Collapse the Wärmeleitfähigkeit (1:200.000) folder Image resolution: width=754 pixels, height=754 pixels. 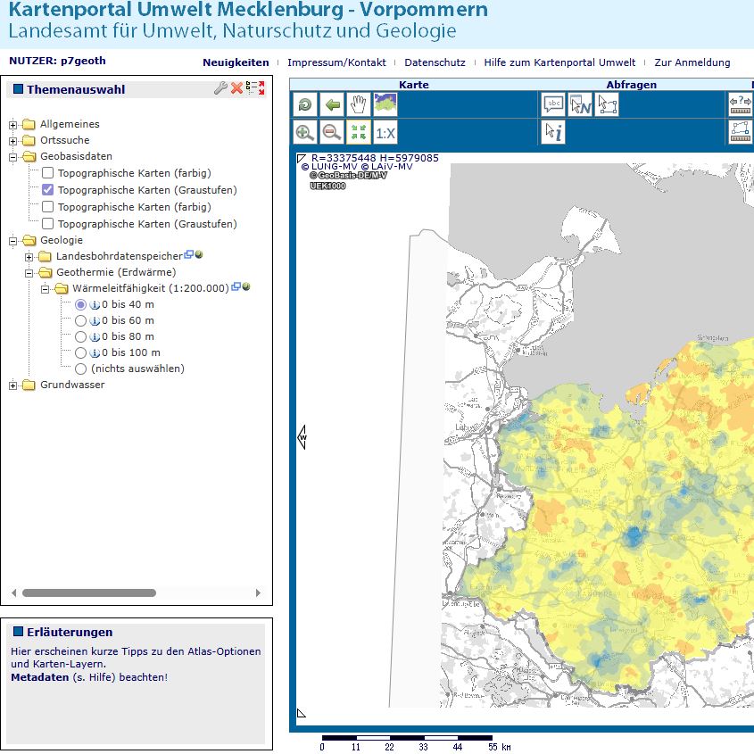[45, 289]
